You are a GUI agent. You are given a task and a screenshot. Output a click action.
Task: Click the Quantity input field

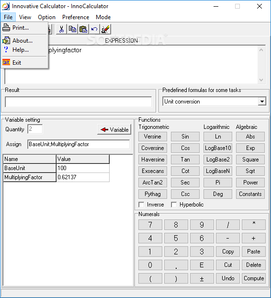pyautogui.click(x=35, y=129)
